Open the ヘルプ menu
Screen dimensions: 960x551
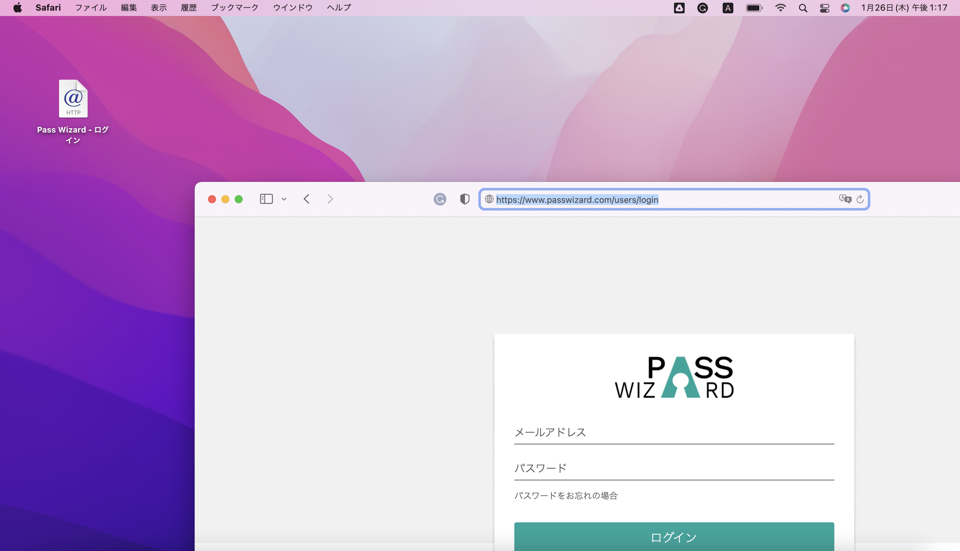click(339, 8)
